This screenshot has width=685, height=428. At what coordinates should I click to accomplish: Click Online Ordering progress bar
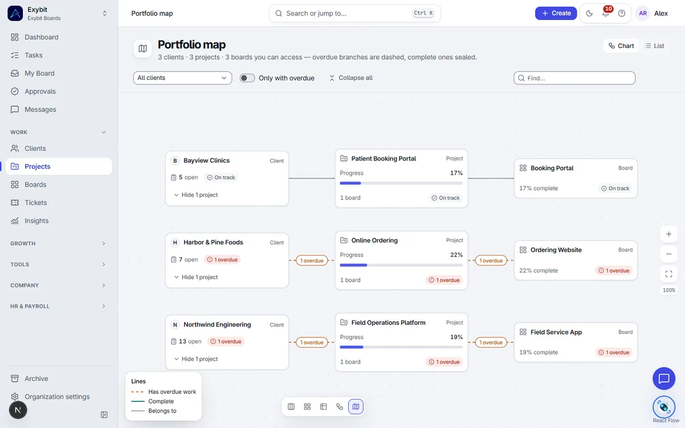point(401,265)
